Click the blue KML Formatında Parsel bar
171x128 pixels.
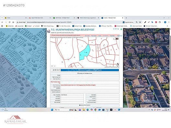point(90,70)
